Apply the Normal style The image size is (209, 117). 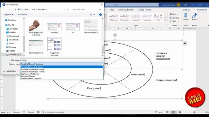tap(114, 18)
